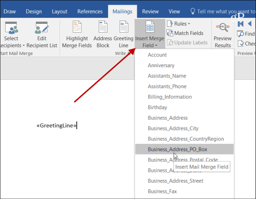Click the Select Recipients icon
This screenshot has height=199, width=256.
tap(11, 28)
